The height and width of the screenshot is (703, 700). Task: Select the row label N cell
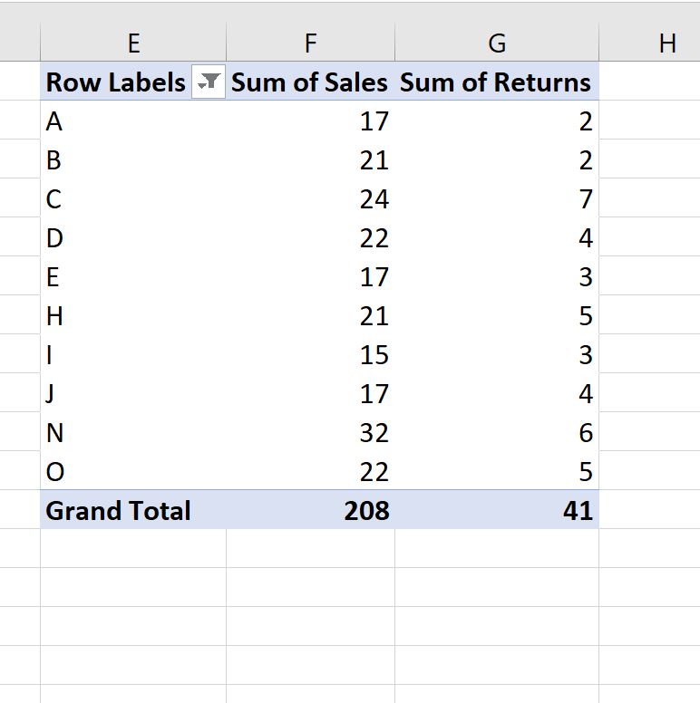(x=133, y=432)
